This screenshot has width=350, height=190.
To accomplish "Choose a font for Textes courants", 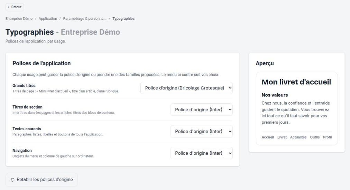I will point(202,131).
